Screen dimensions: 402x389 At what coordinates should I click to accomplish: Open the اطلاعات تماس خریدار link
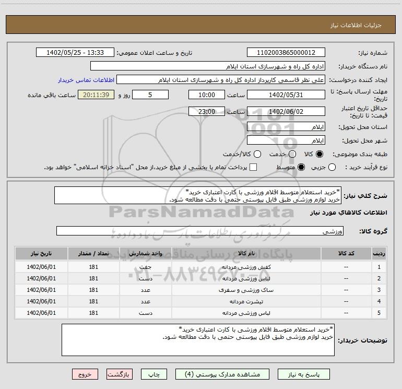[x=86, y=80]
